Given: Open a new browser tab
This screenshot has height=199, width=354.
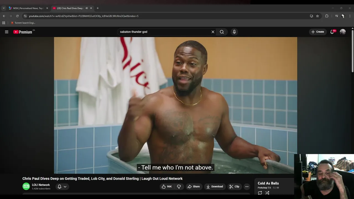Looking at the screenshot, I should pos(98,8).
